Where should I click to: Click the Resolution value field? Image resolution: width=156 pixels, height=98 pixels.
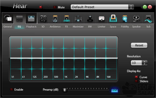tap(136, 63)
